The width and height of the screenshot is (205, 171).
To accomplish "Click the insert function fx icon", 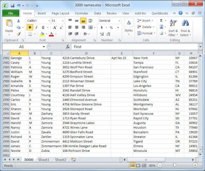I will (68, 47).
